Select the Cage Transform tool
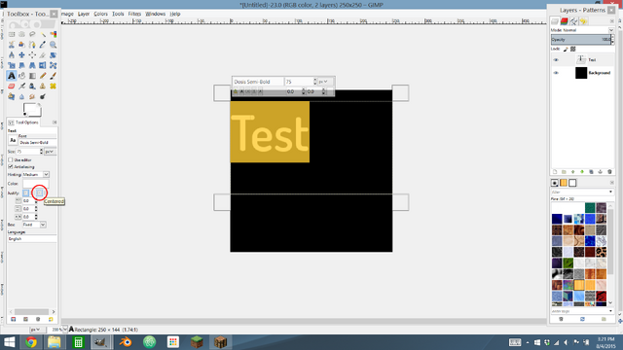Screen dimensions: 623x350 53,65
